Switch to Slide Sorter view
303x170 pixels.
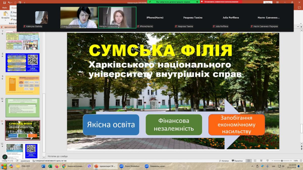tap(255, 161)
